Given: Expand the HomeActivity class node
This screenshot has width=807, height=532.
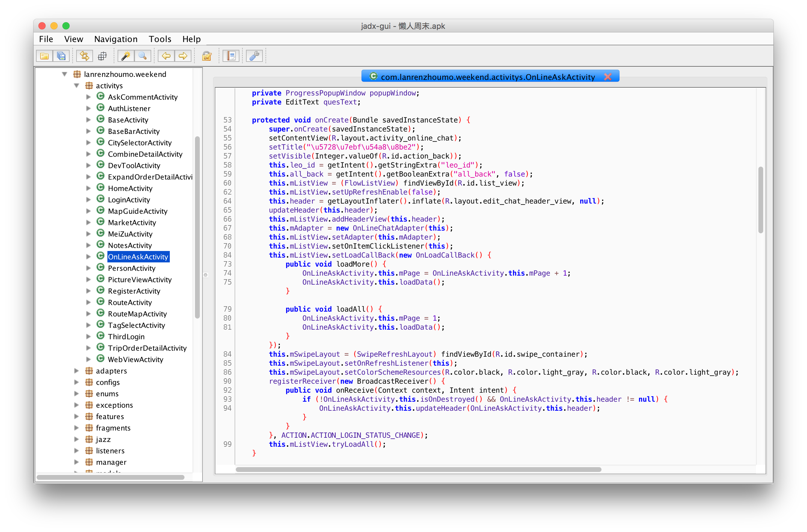Looking at the screenshot, I should click(x=88, y=188).
